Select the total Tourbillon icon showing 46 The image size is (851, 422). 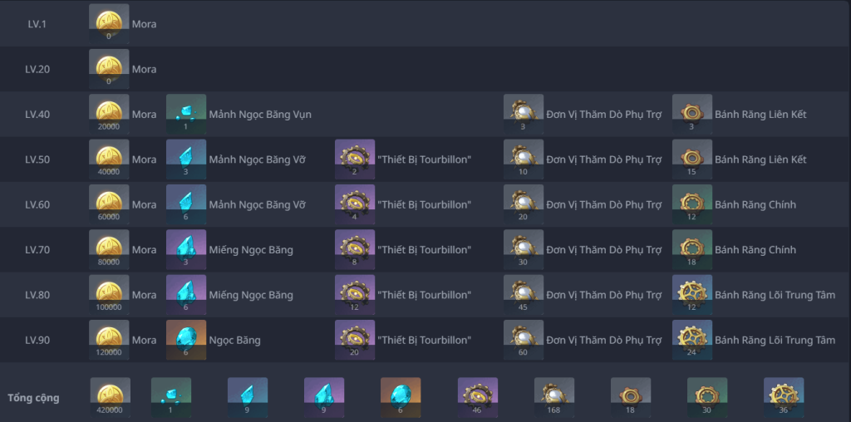(x=478, y=397)
